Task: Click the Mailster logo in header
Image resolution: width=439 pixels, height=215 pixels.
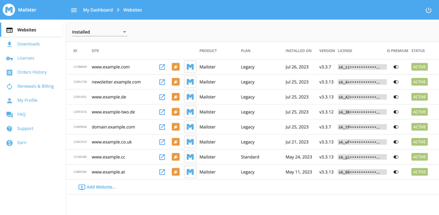Action: pyautogui.click(x=9, y=10)
